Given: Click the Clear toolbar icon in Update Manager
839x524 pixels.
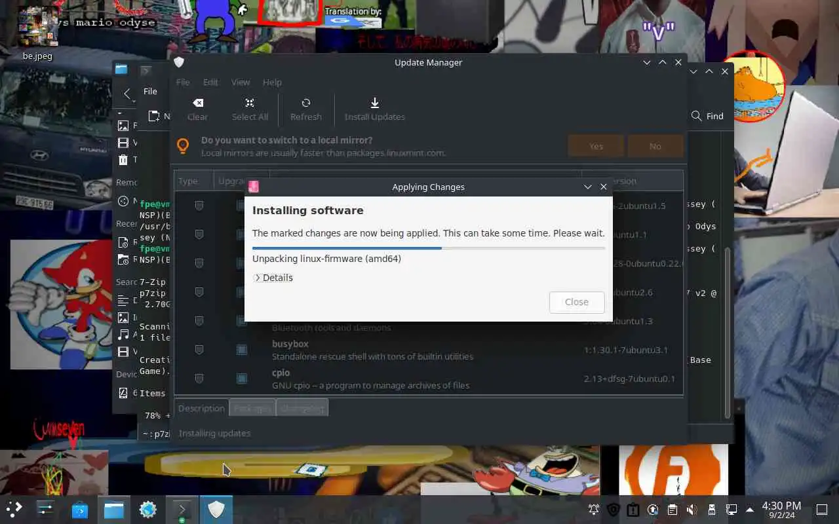Looking at the screenshot, I should click(x=197, y=103).
